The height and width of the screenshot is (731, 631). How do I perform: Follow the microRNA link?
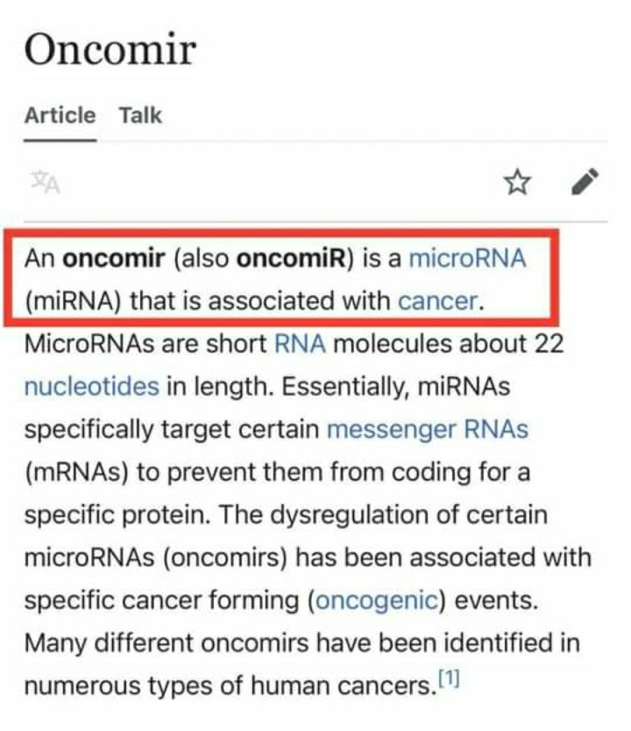click(x=468, y=259)
